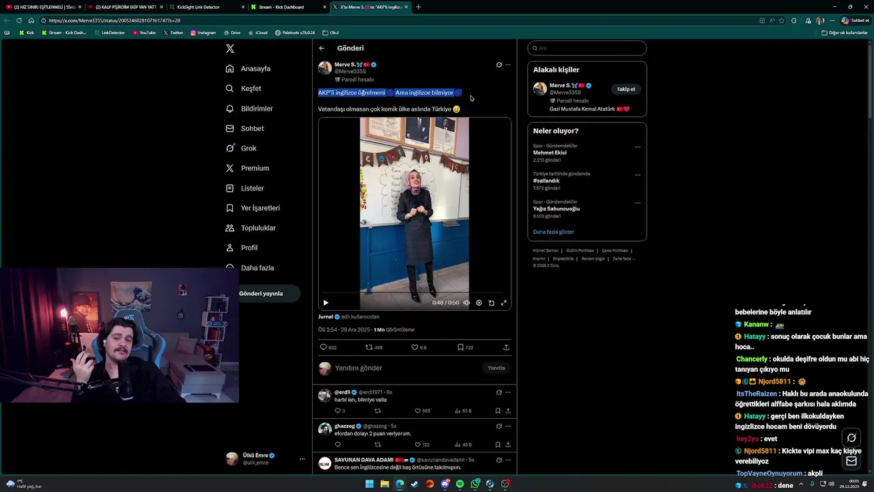Open a new browser tab with plus
Viewport: 874px width, 492px height.
419,7
